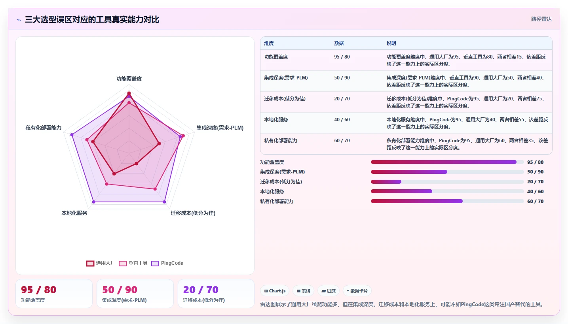The width and height of the screenshot is (568, 324).
Task: Click the 功能覆盖度 progress bar
Action: [x=447, y=162]
